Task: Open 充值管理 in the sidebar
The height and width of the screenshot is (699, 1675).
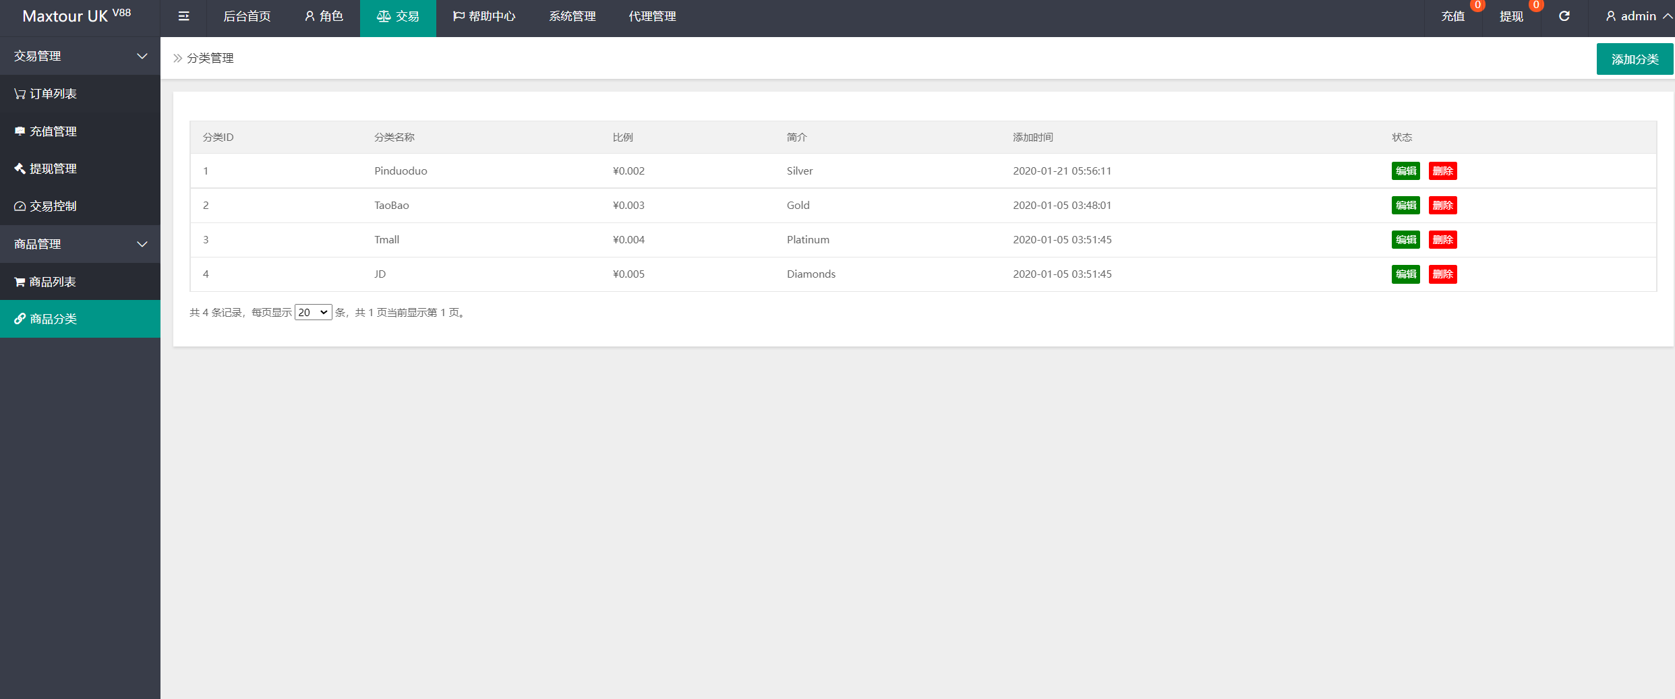Action: (x=46, y=131)
